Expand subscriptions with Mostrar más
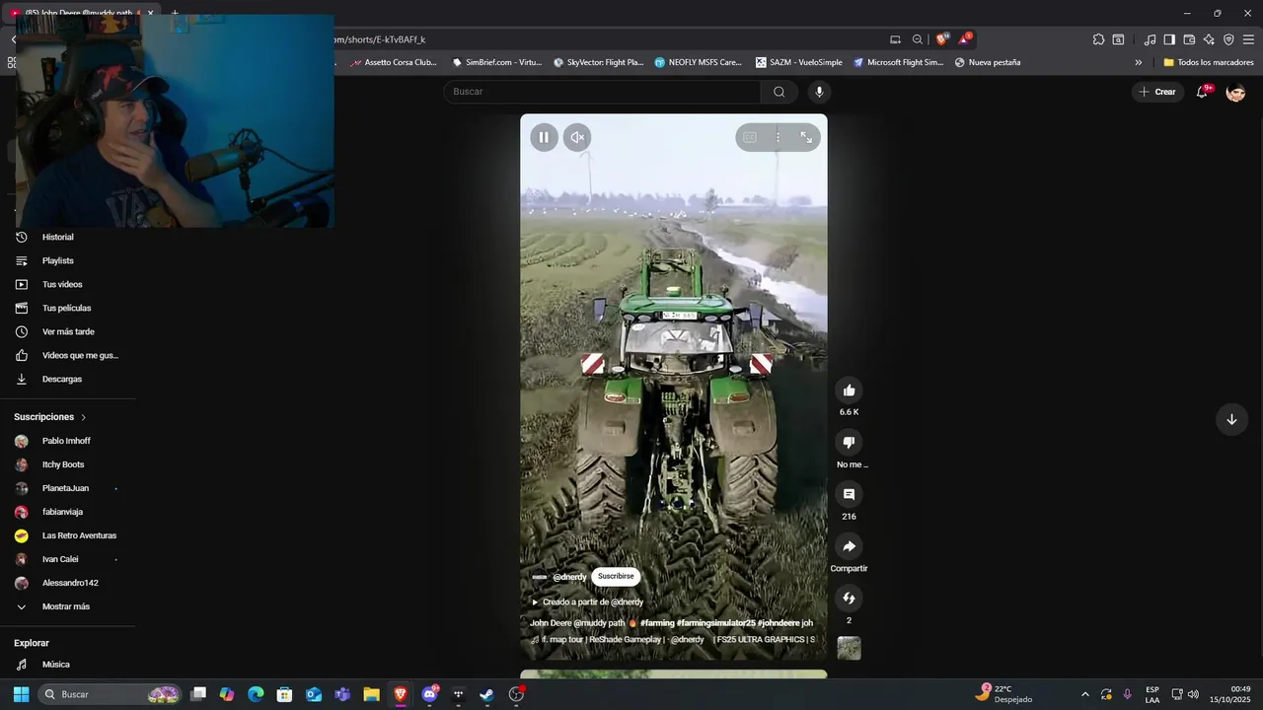This screenshot has height=710, width=1263. point(67,606)
